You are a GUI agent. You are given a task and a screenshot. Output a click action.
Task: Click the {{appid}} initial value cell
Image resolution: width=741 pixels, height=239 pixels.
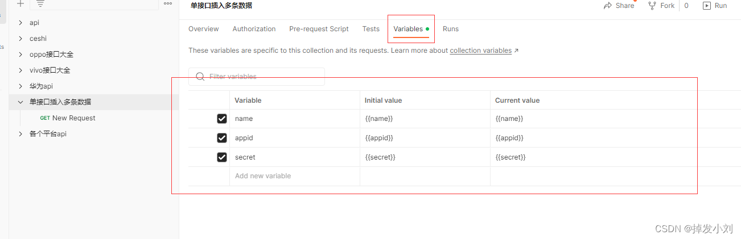click(425, 138)
